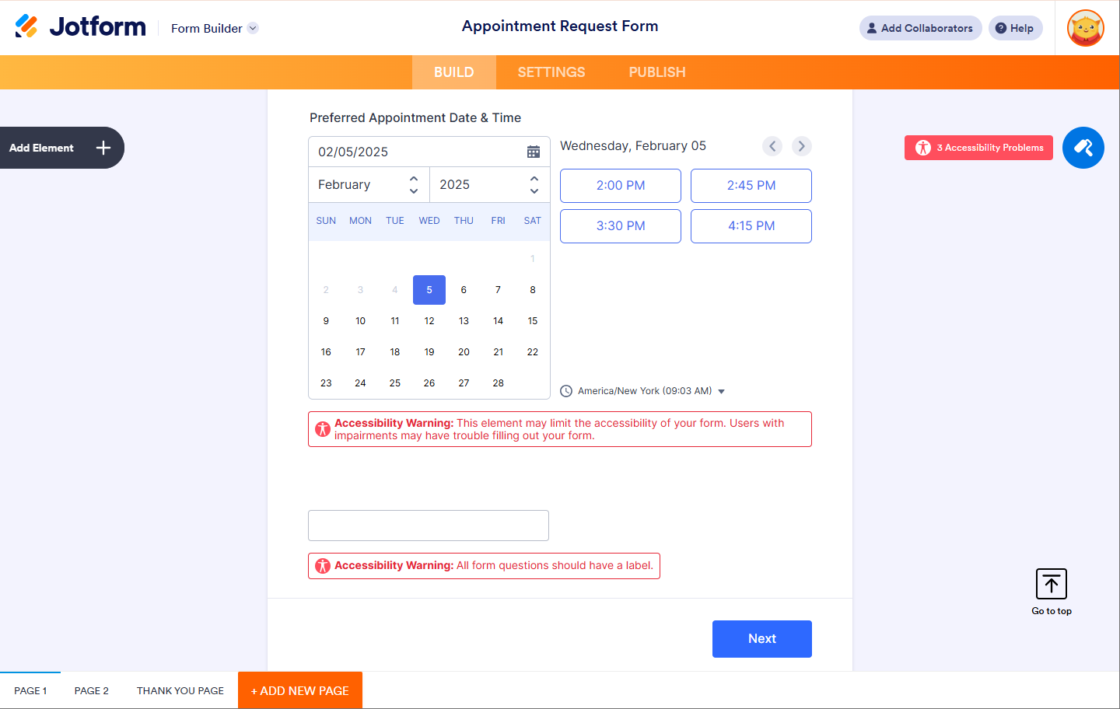Select the 2:00 PM time slot

(621, 186)
